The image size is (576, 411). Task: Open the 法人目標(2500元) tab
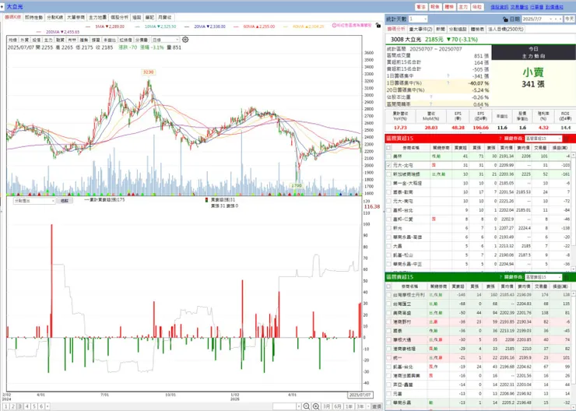click(508, 29)
